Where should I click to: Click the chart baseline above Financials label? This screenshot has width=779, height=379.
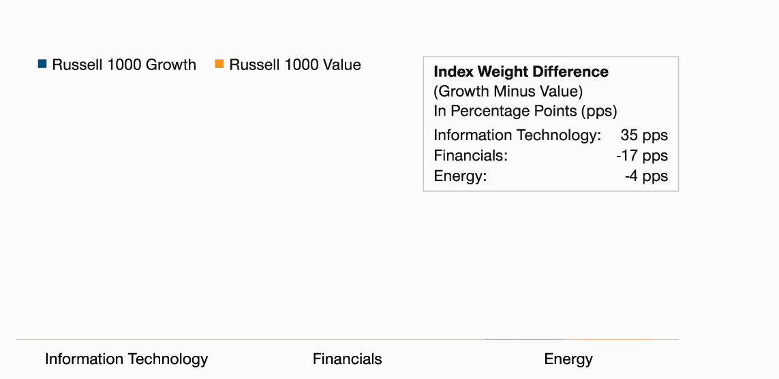(348, 340)
